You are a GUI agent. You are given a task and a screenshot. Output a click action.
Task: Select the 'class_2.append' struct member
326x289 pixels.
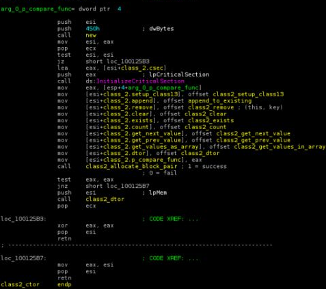128,101
